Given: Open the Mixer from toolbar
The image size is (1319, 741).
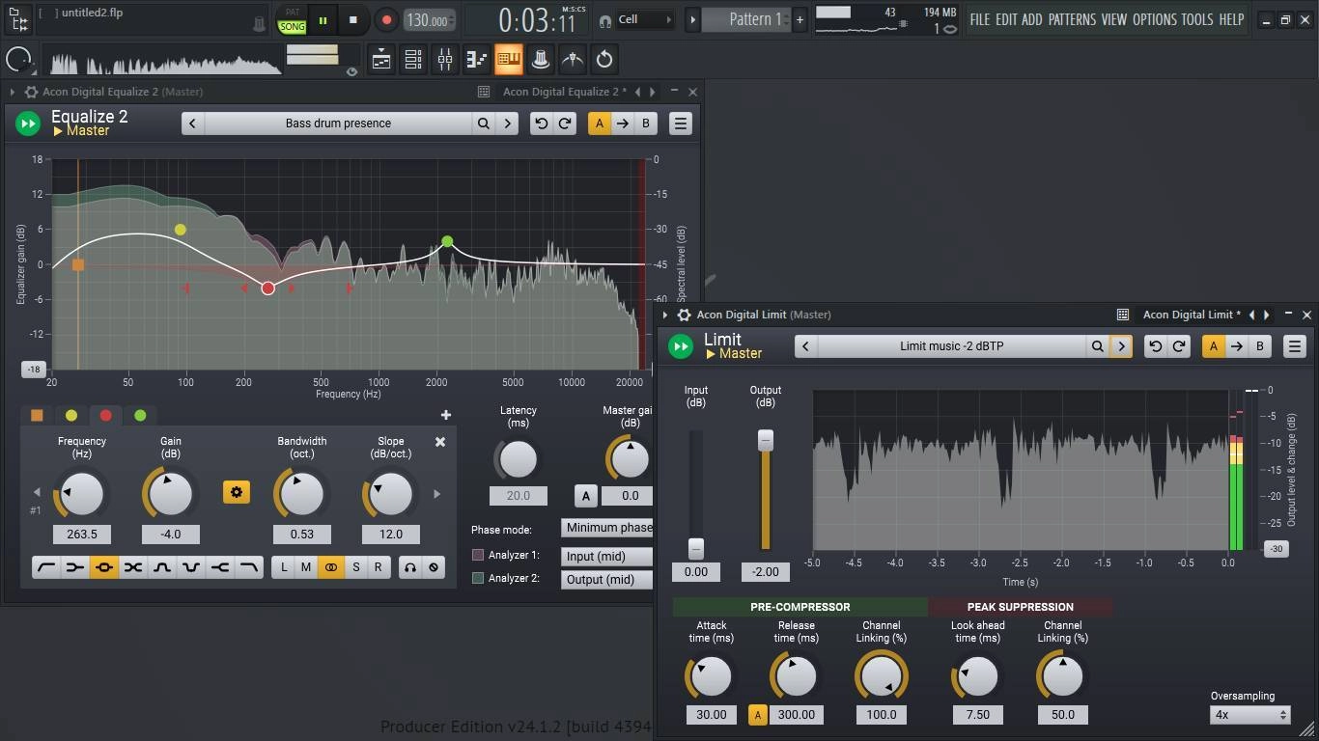Looking at the screenshot, I should [x=445, y=60].
